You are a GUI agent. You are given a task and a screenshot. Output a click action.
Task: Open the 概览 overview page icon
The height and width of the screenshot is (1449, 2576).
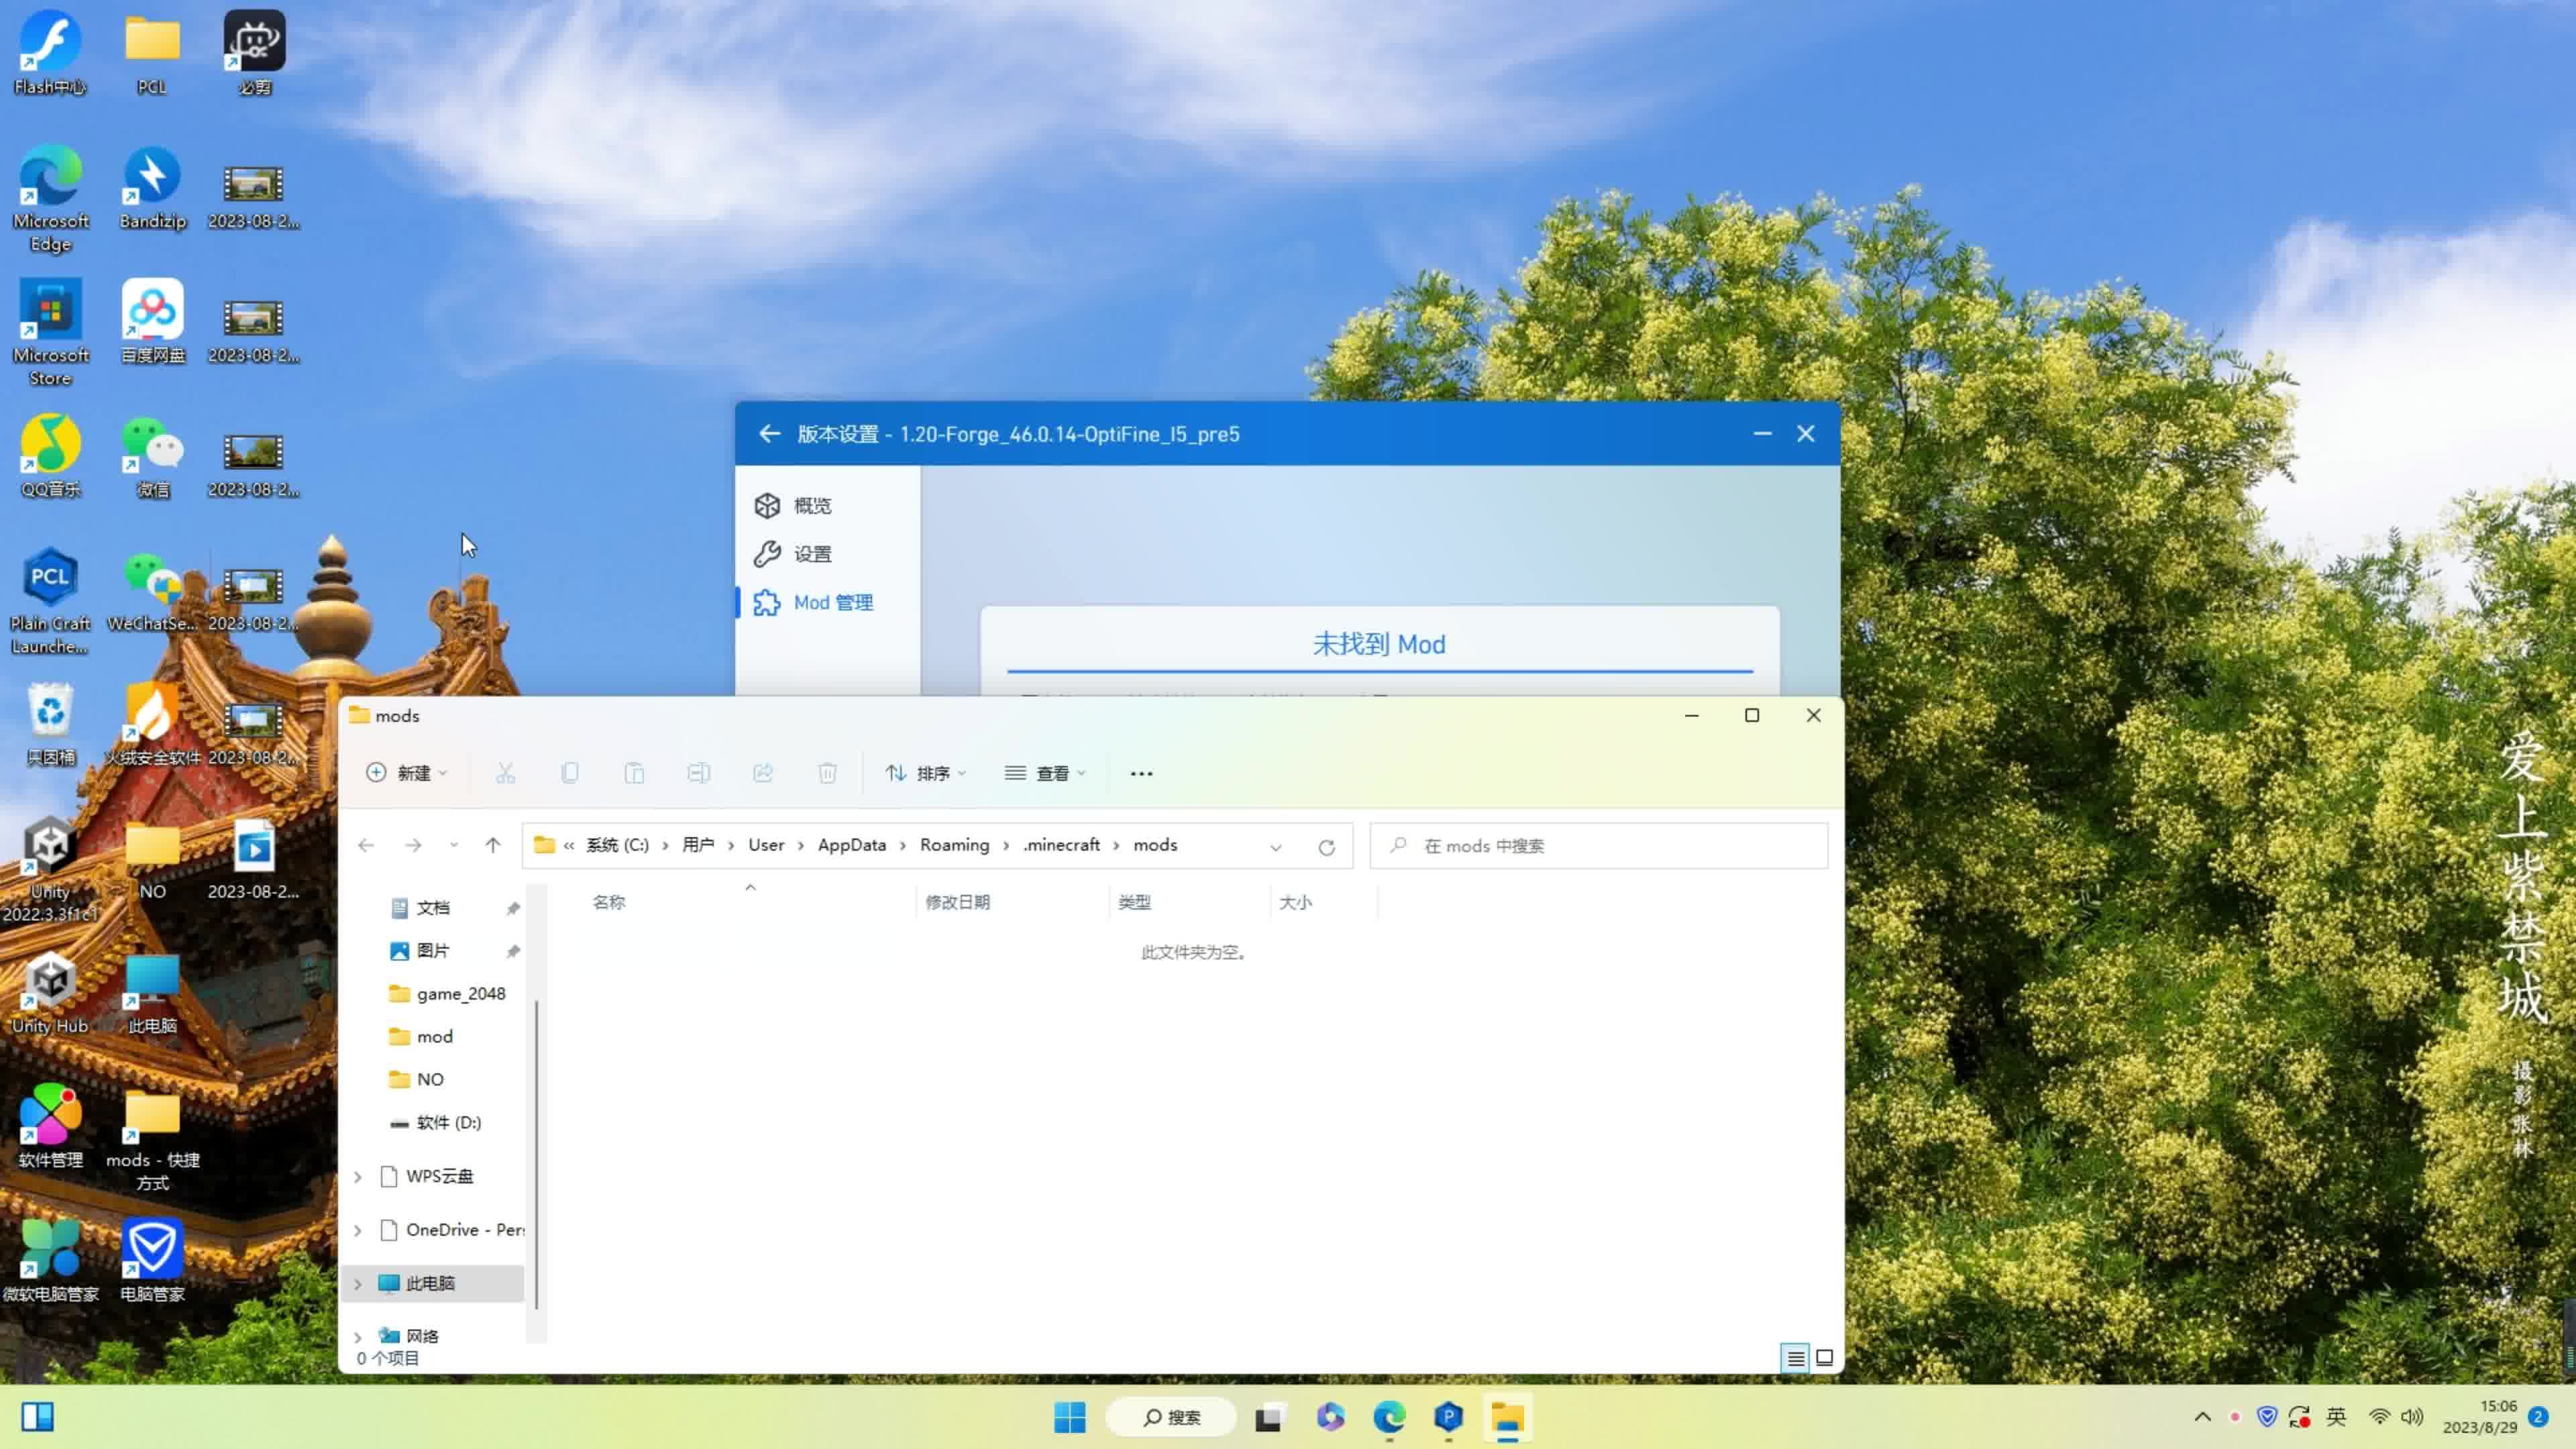[767, 506]
